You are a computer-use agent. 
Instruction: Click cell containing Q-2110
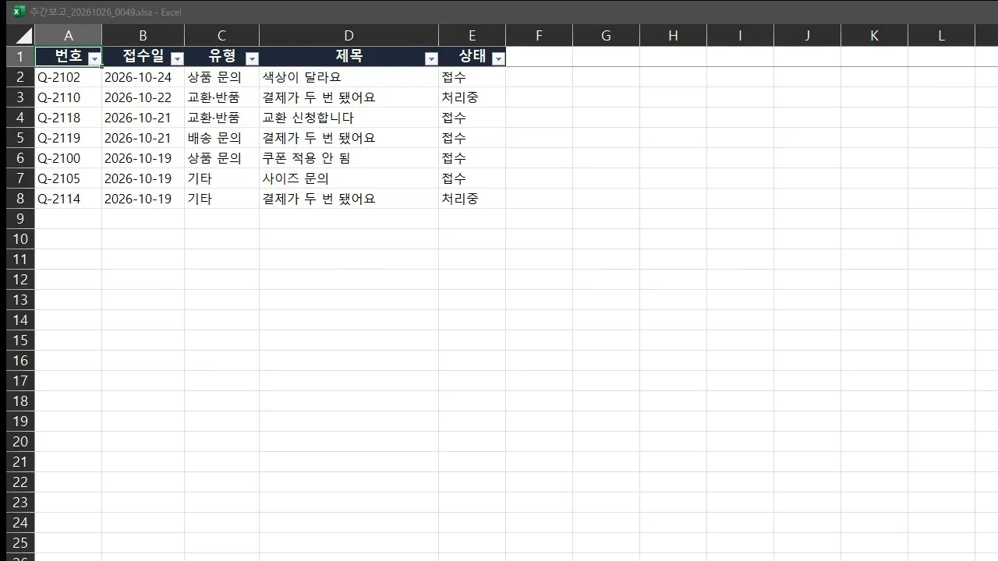[69, 97]
